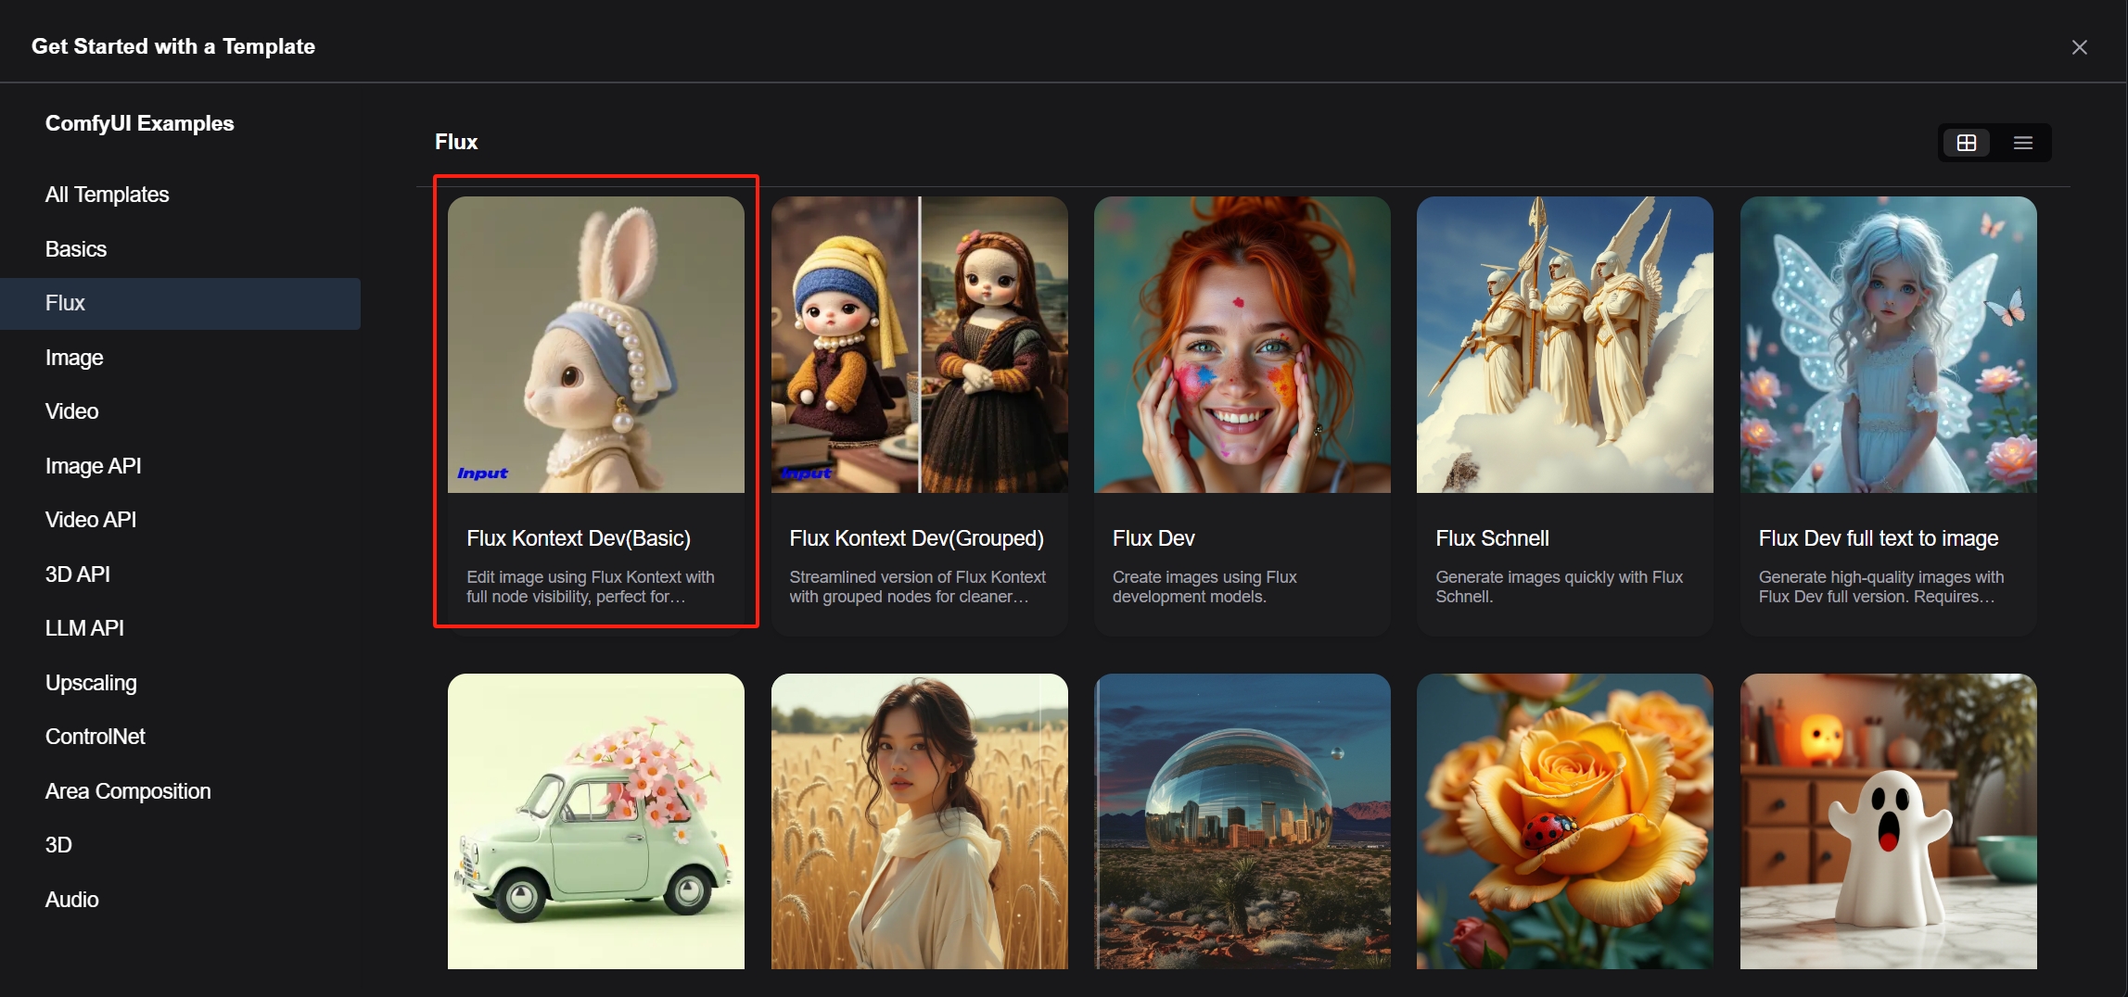
Task: Select the Flux category
Action: tap(180, 303)
